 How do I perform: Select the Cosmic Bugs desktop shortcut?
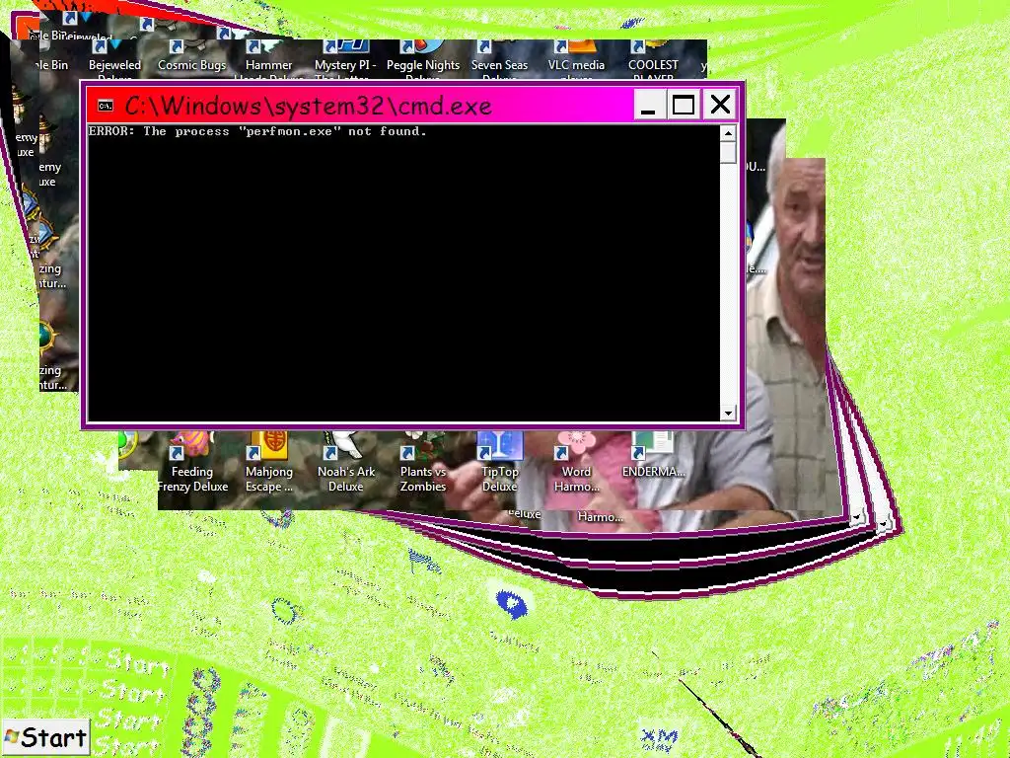[x=192, y=56]
